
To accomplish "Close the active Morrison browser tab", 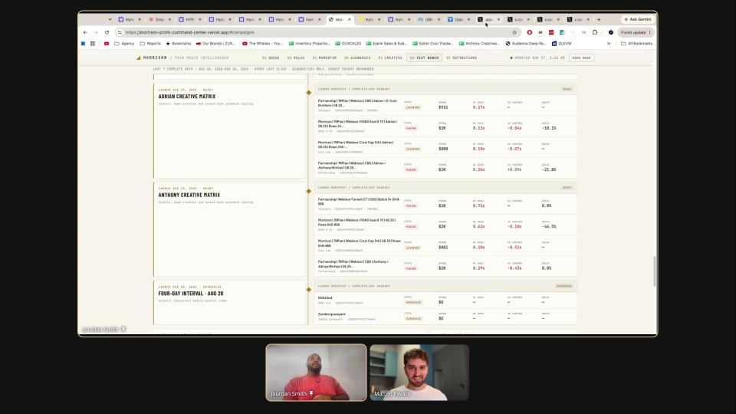I will coord(350,20).
